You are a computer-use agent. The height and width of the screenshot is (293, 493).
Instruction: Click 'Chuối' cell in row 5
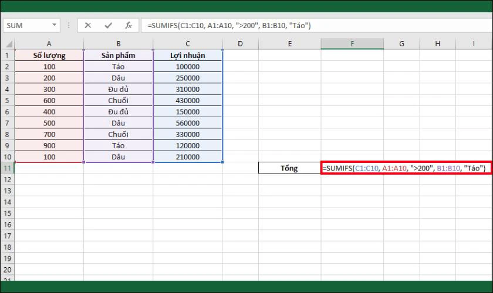point(118,100)
